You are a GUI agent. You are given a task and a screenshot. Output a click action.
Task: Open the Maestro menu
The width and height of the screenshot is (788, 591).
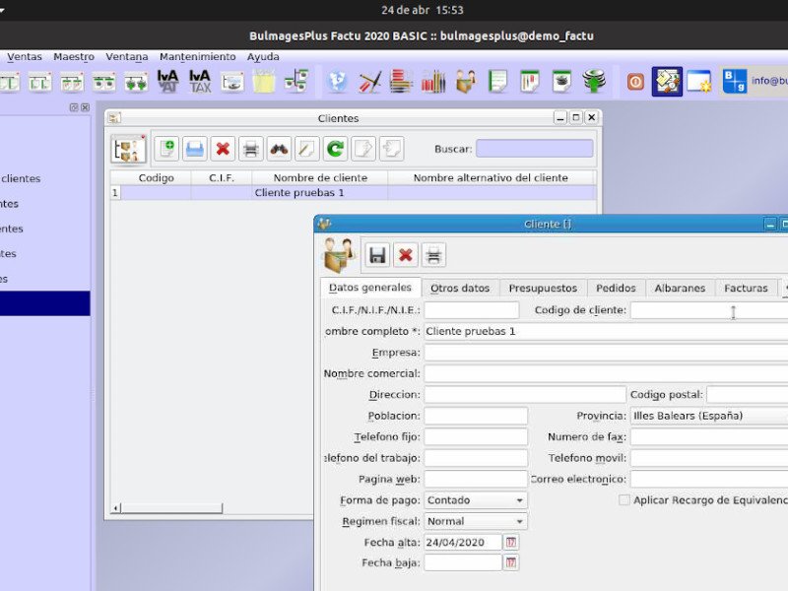pyautogui.click(x=74, y=57)
